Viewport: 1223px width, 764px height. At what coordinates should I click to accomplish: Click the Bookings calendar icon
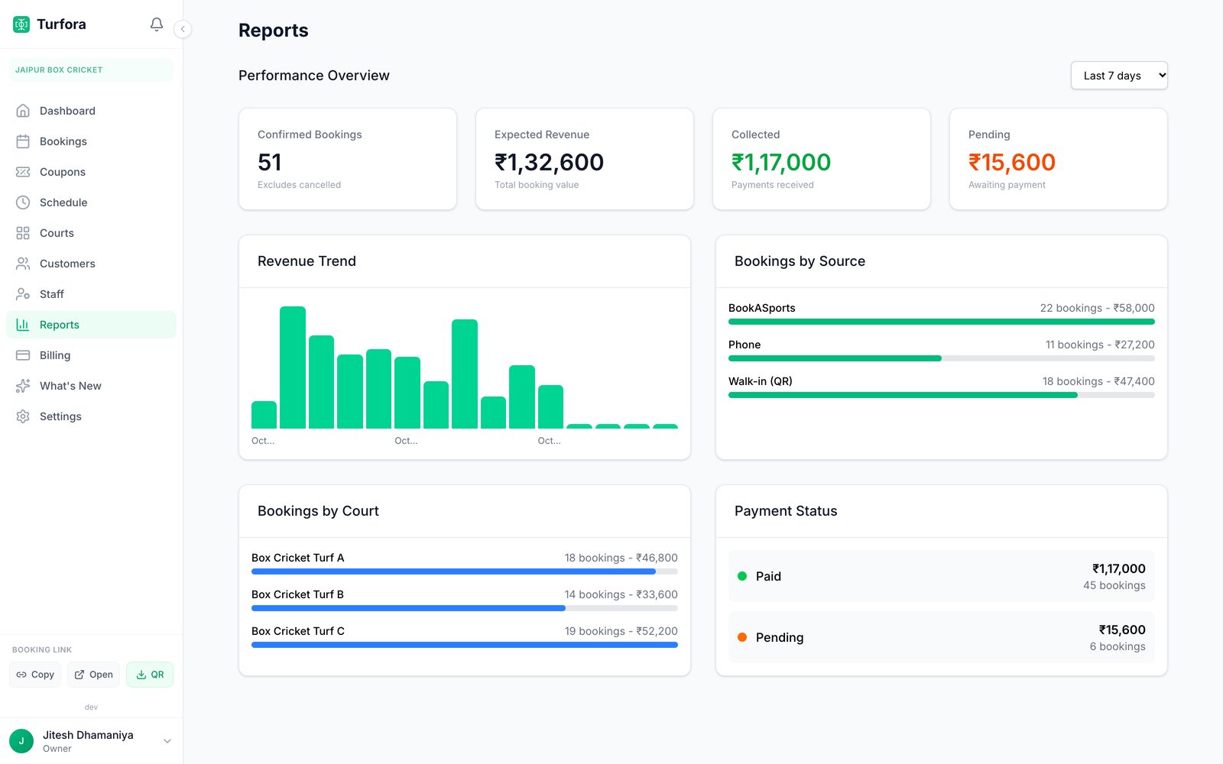coord(23,141)
